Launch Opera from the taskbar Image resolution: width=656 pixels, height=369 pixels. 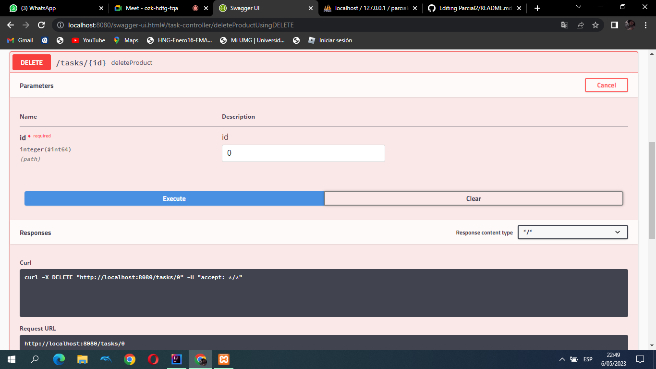[153, 359]
